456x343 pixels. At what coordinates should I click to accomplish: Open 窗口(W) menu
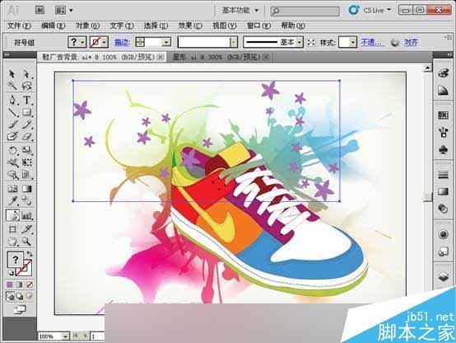coord(258,26)
